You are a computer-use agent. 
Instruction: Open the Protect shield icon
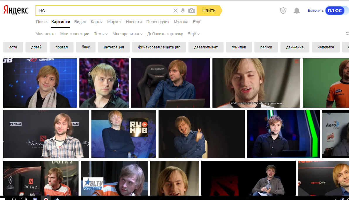tap(283, 11)
